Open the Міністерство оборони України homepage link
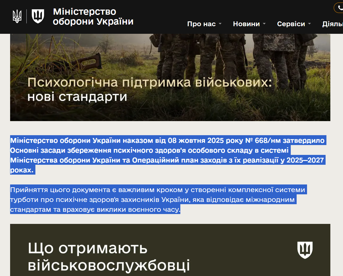The height and width of the screenshot is (276, 343). 93,16
